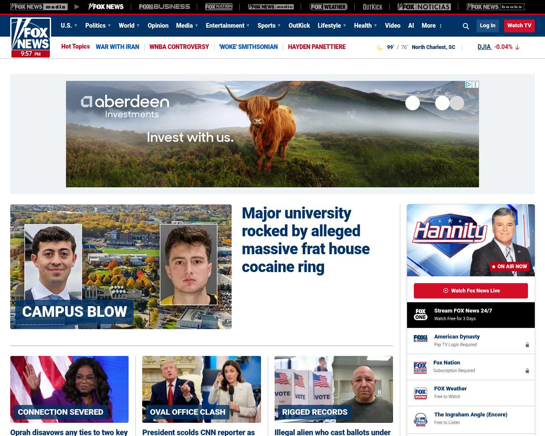This screenshot has width=545, height=436.
Task: Go to the Opinion section
Action: coord(158,26)
